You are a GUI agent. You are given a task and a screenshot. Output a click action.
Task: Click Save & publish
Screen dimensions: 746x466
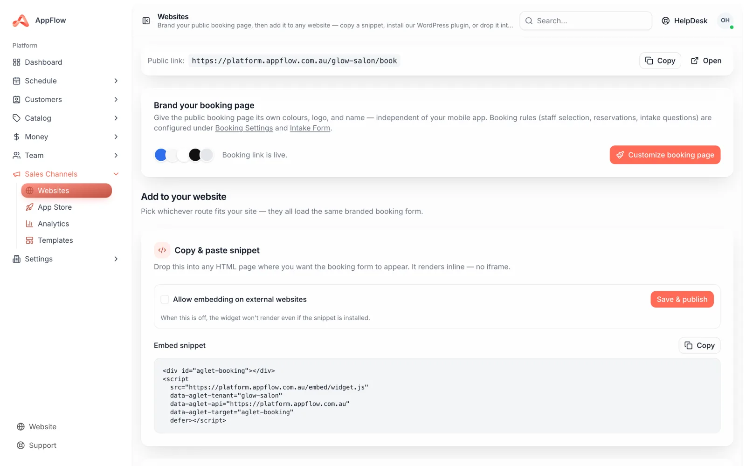click(682, 299)
